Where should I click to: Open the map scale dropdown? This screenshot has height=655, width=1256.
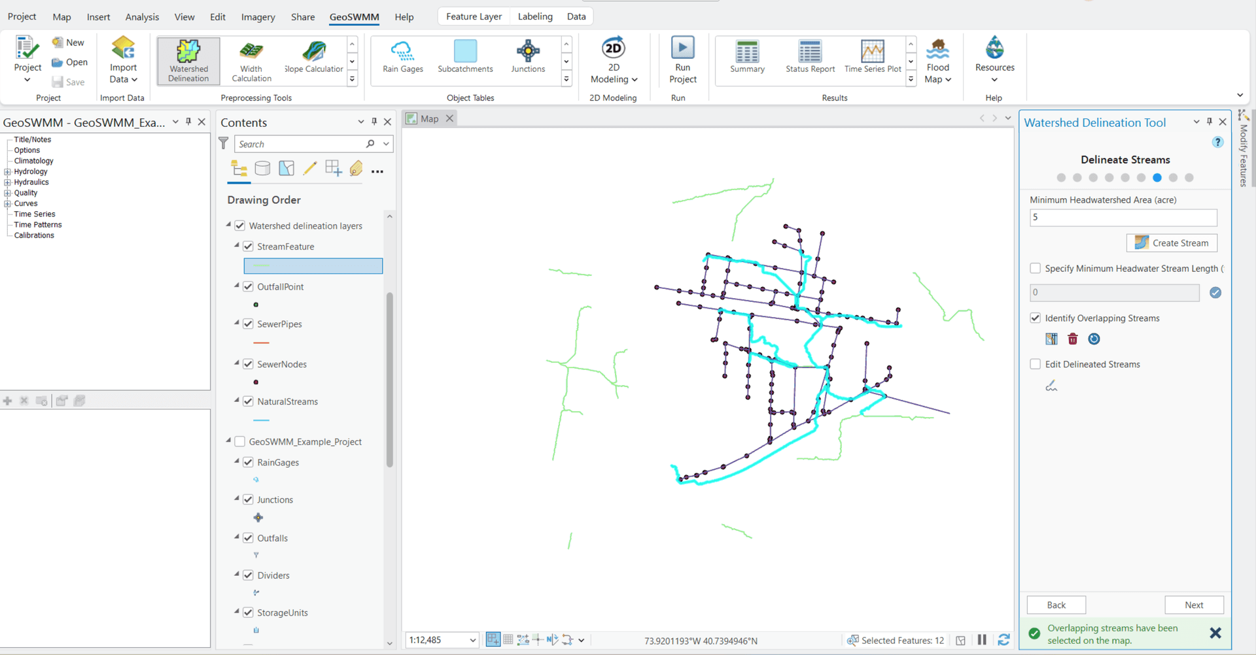coord(472,640)
